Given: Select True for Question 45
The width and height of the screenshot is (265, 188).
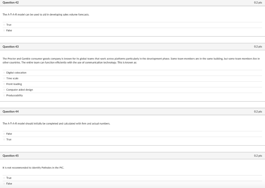Looking at the screenshot, I should click(x=4, y=178).
